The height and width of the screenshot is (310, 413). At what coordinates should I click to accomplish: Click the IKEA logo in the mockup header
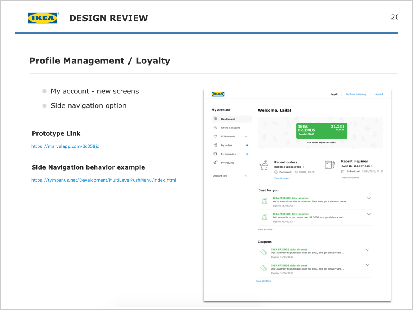click(x=218, y=94)
